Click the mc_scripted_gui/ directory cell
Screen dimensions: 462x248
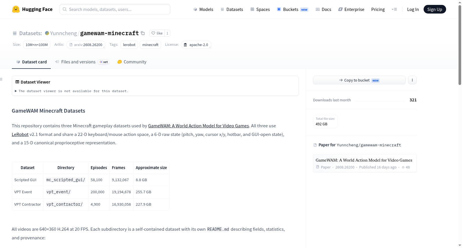tap(66, 180)
